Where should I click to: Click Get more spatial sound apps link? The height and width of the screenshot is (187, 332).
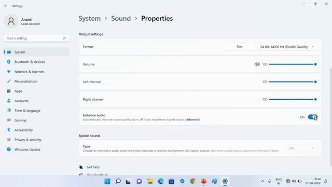coord(244,151)
